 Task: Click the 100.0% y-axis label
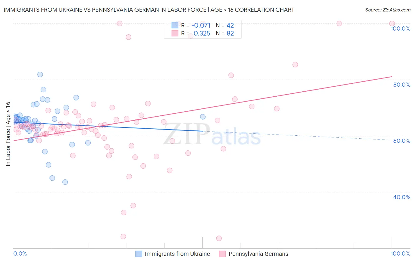(x=400, y=28)
